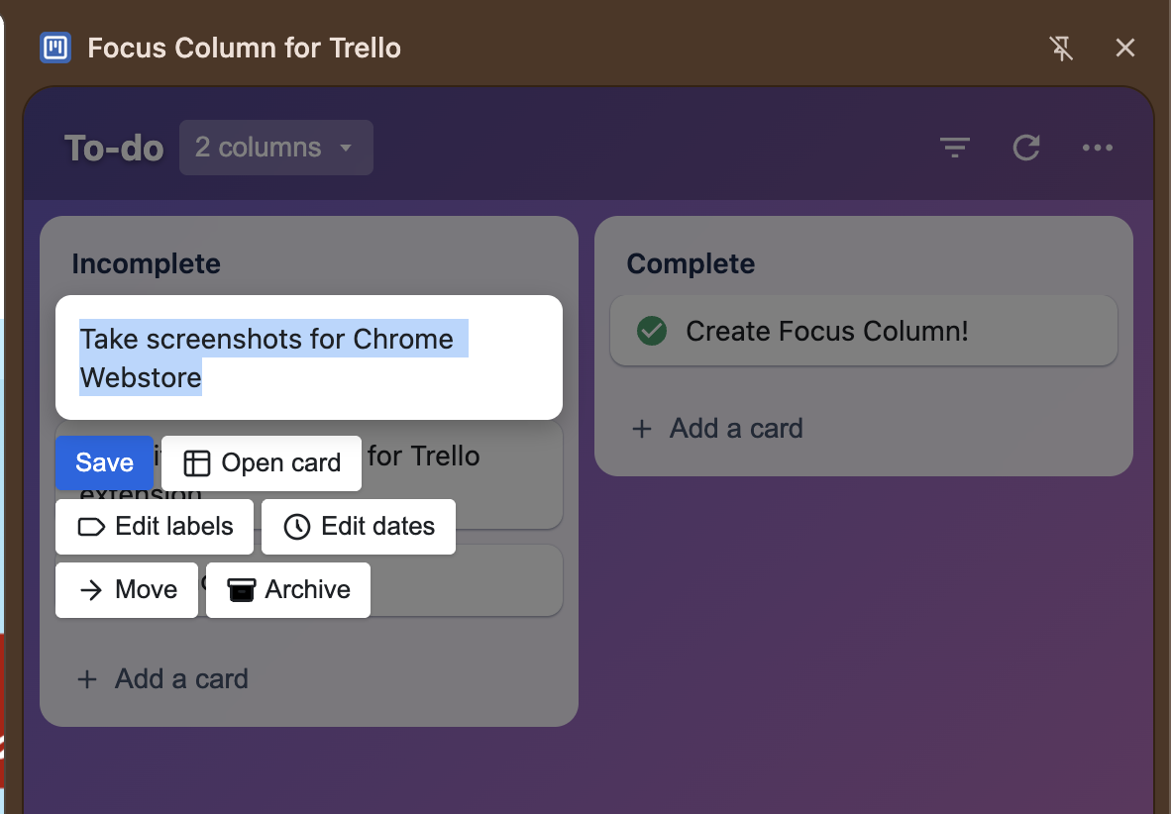The width and height of the screenshot is (1171, 814).
Task: Add a card to the Complete column
Action: point(716,428)
